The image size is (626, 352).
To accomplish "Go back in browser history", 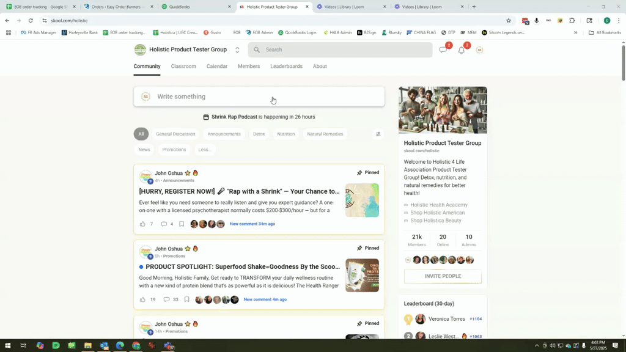I will click(x=7, y=21).
